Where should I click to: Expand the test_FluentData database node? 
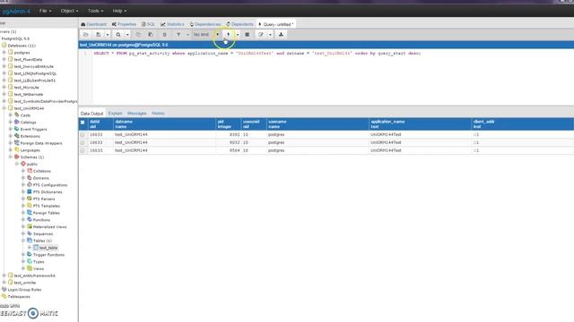pos(4,60)
